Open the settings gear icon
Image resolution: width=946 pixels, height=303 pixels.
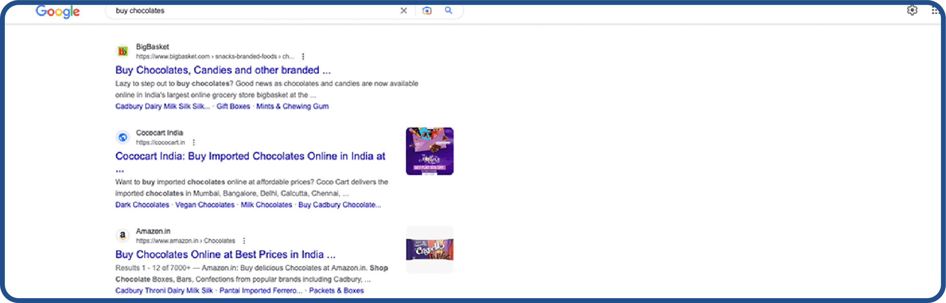(x=912, y=10)
